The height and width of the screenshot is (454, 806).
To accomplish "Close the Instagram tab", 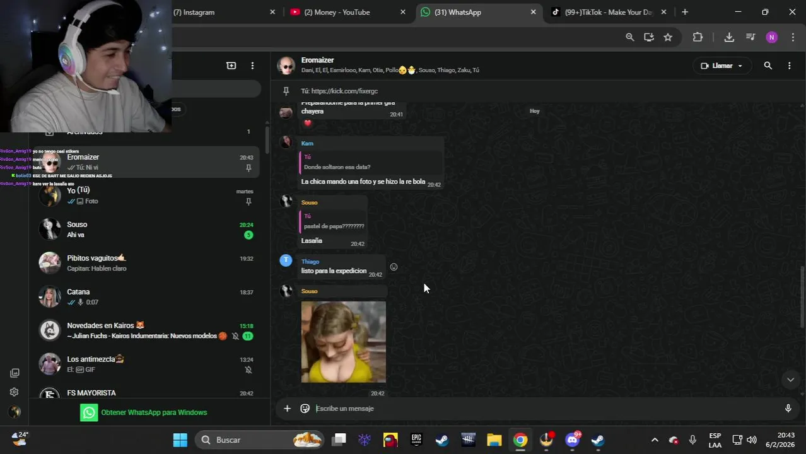I will pos(272,12).
